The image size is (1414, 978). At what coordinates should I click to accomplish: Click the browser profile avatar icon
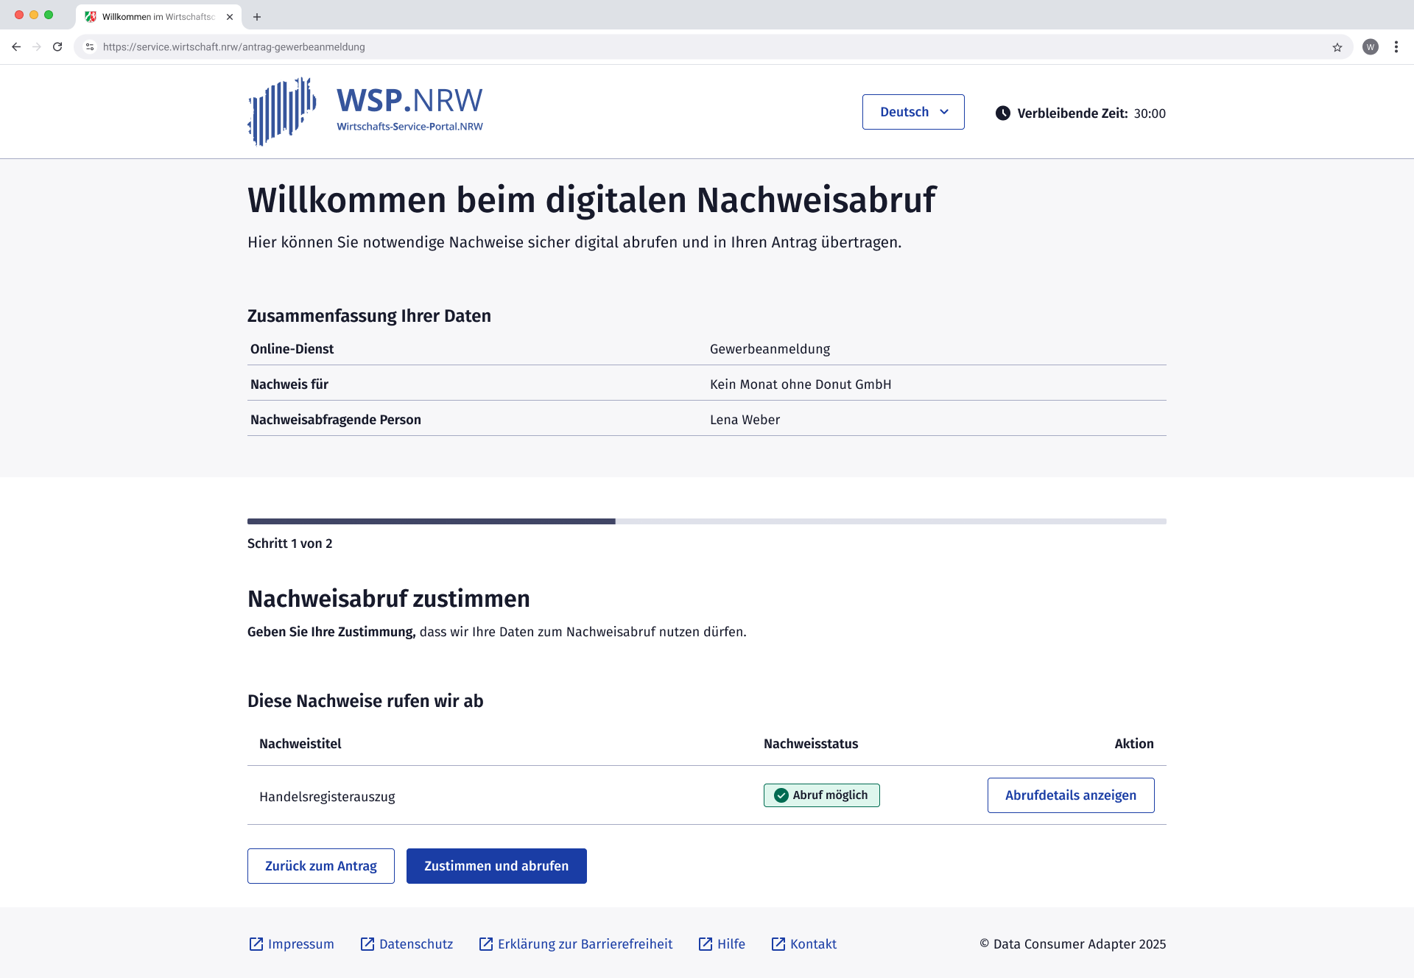coord(1370,47)
